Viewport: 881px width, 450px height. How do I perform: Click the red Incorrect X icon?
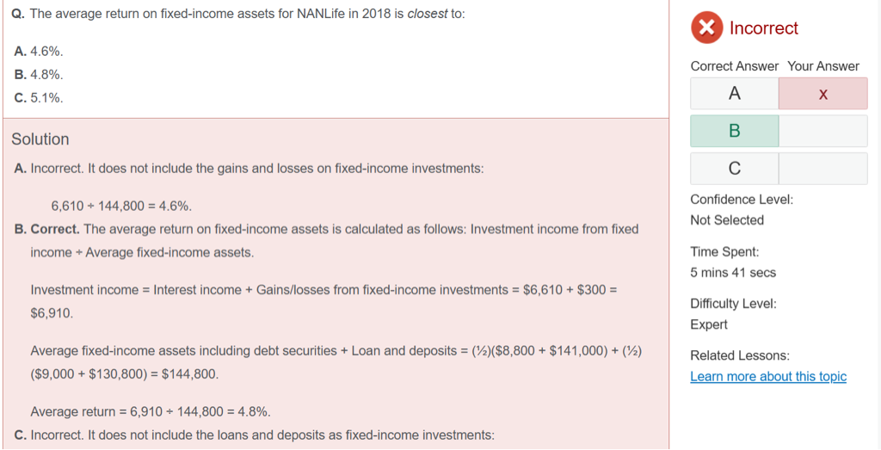706,28
